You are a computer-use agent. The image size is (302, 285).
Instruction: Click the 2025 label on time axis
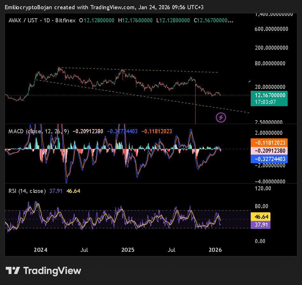(x=128, y=250)
